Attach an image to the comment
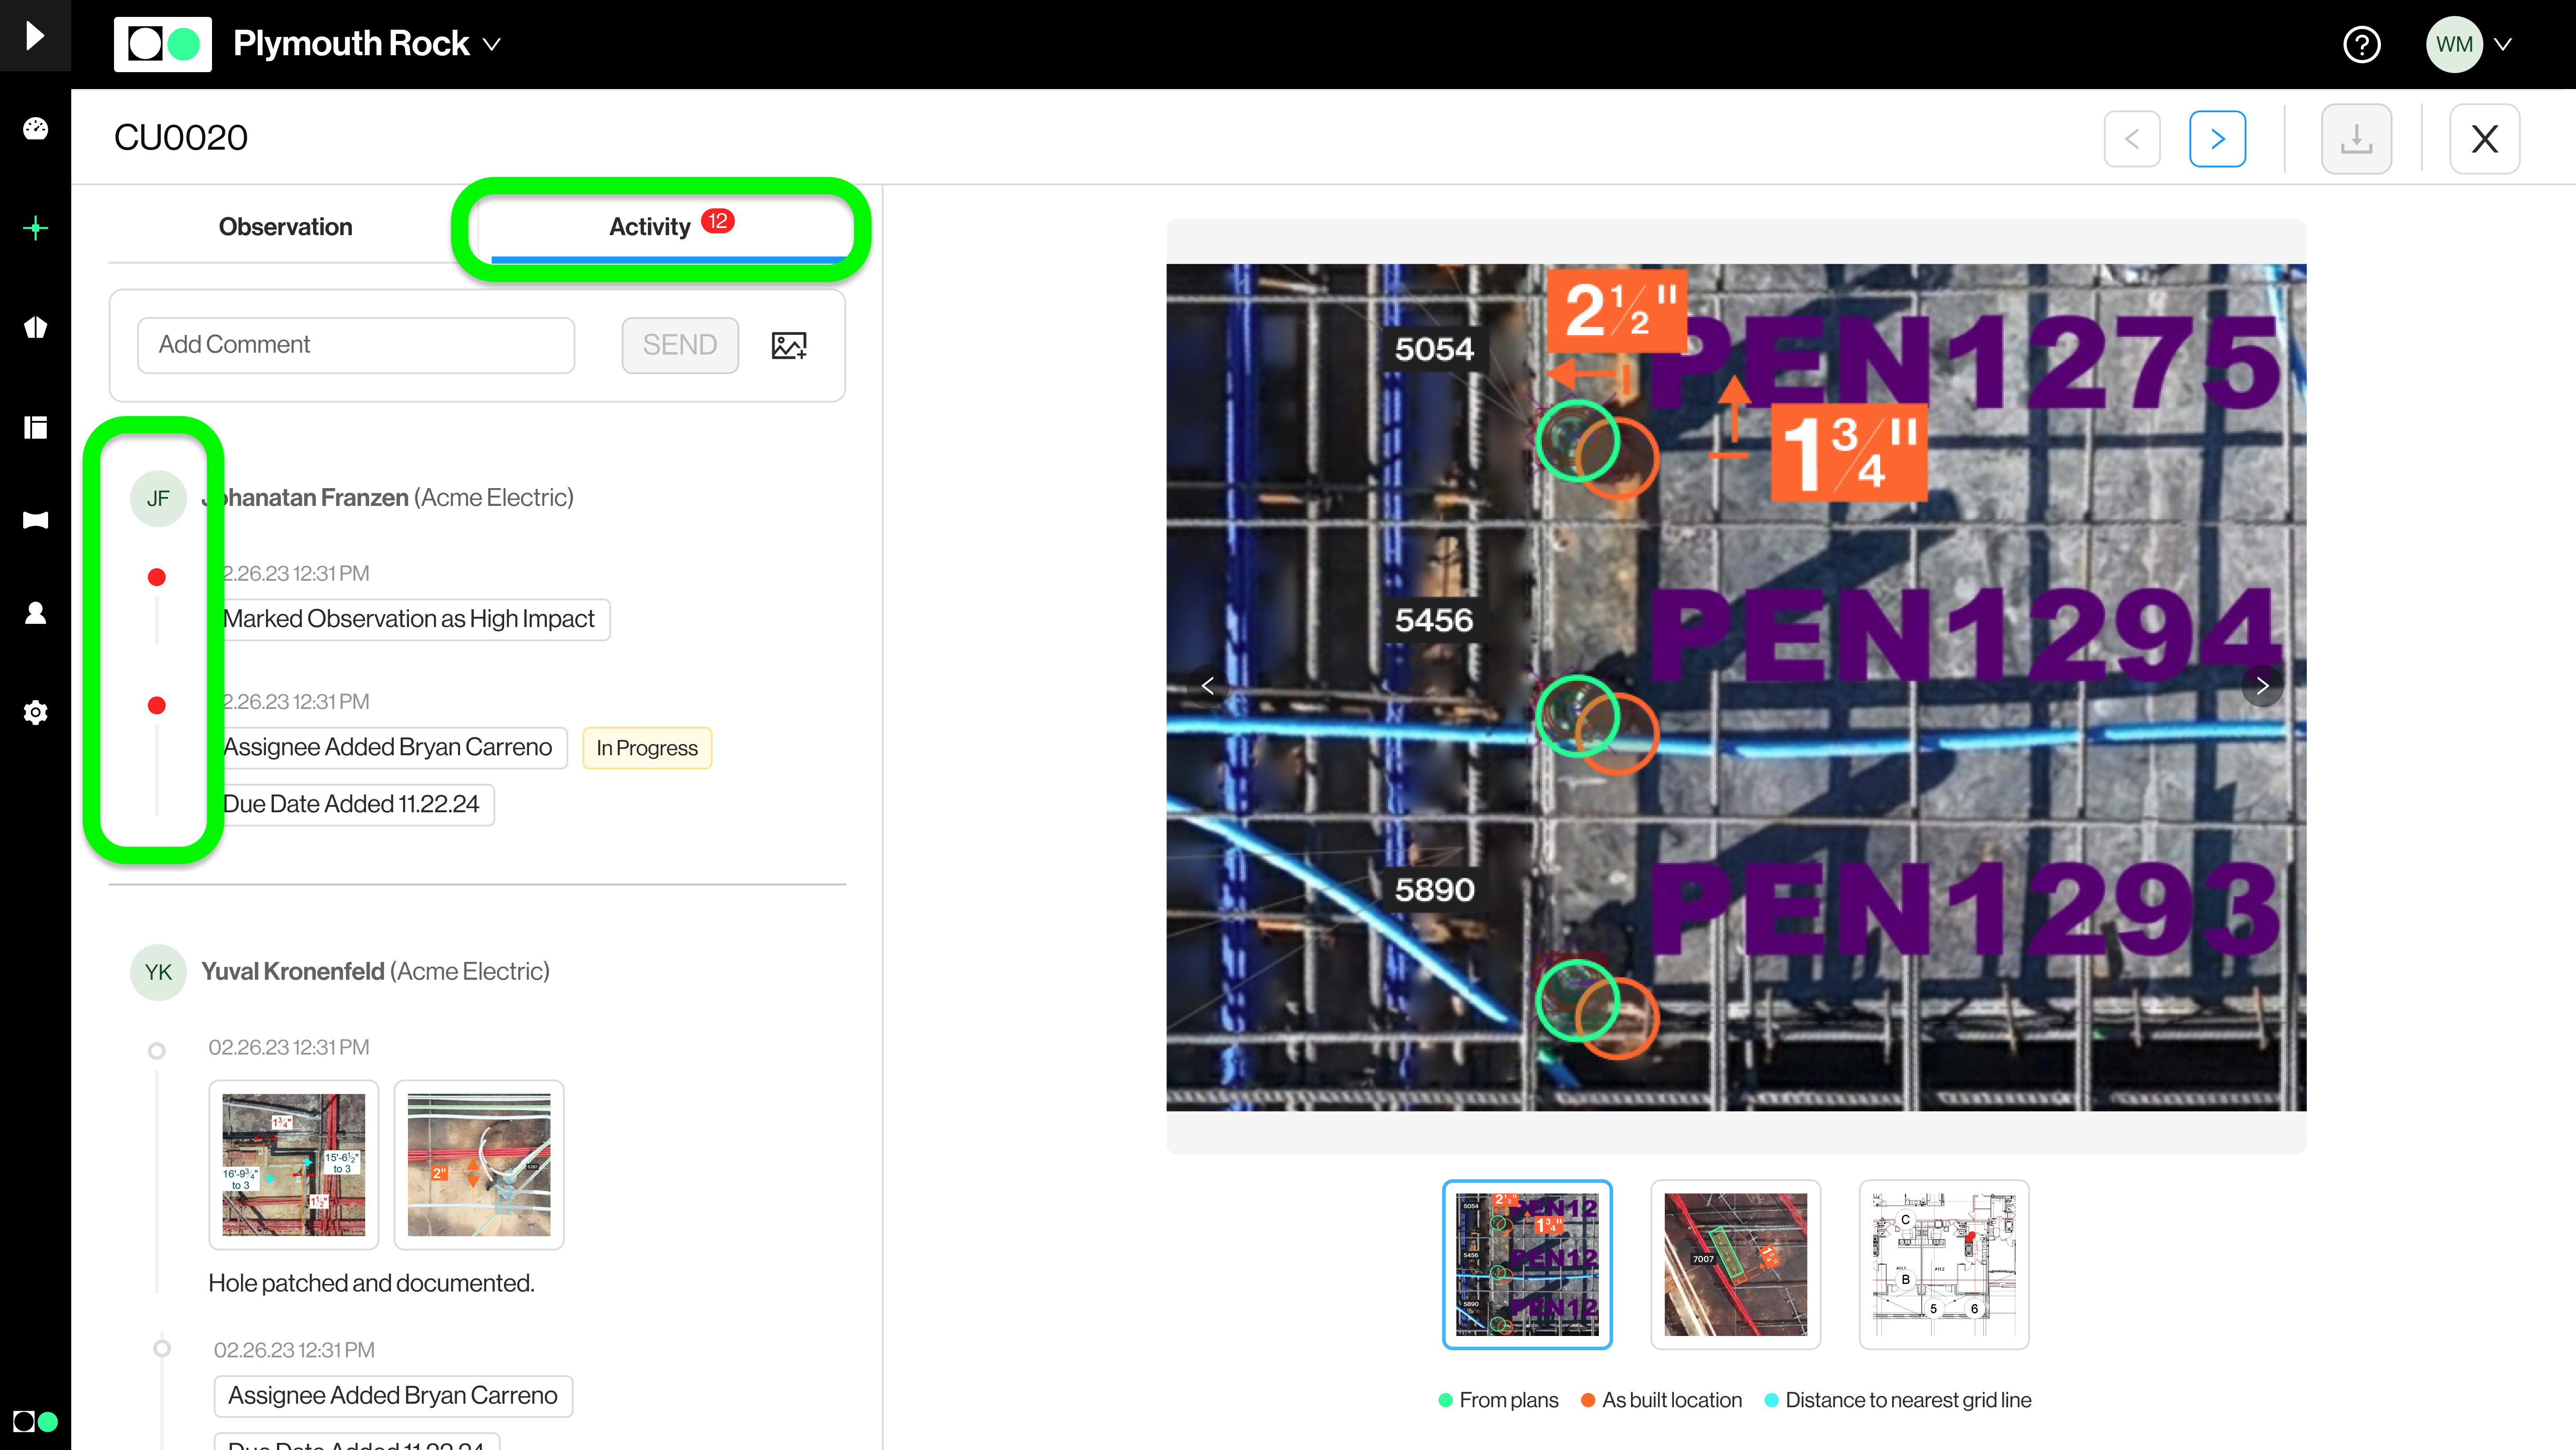 tap(789, 345)
